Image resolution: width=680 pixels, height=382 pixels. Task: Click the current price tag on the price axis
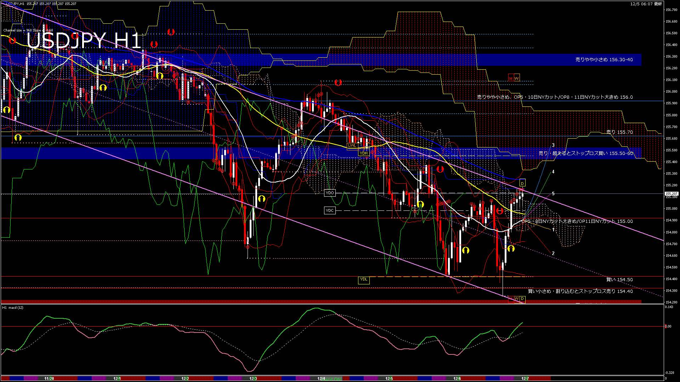point(671,194)
